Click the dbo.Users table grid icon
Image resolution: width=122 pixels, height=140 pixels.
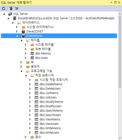tap(32, 58)
